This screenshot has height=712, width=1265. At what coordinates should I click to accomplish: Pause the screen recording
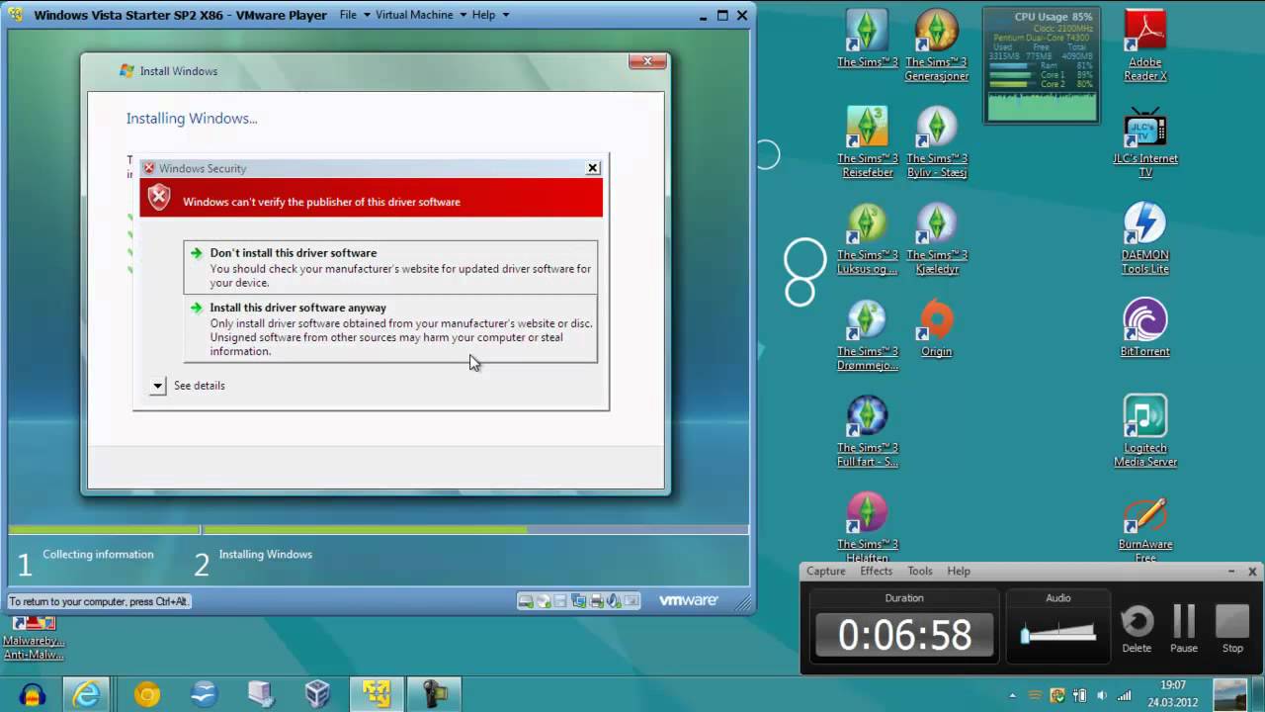click(x=1184, y=628)
